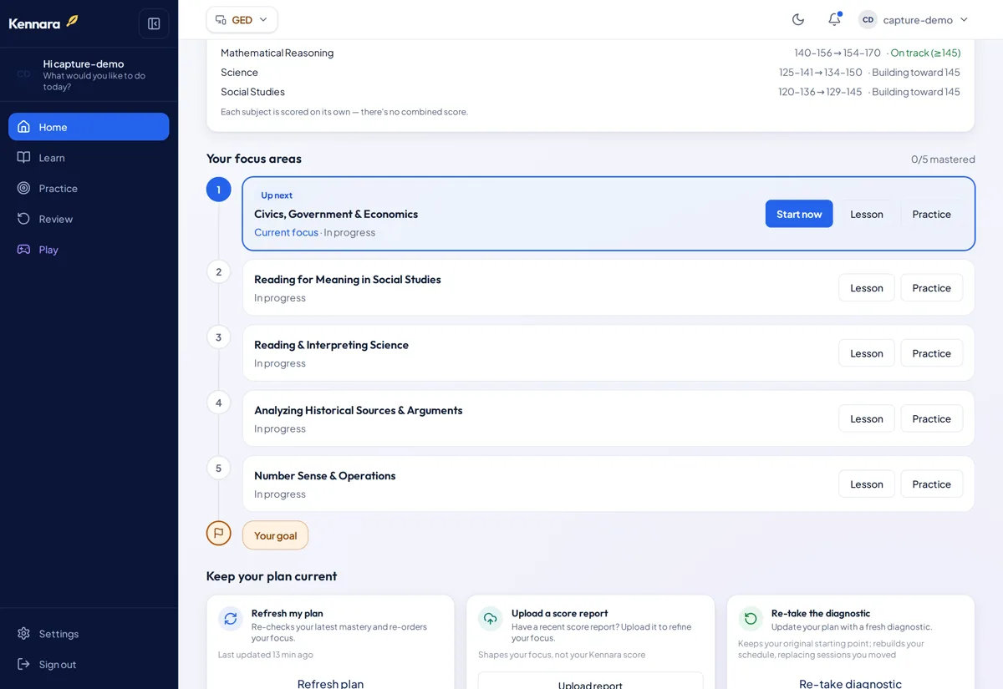Click step 4 circle in focus timeline
1003x689 pixels.
click(219, 403)
